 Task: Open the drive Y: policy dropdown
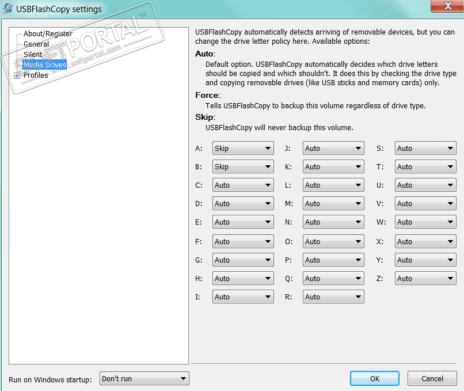pos(425,260)
